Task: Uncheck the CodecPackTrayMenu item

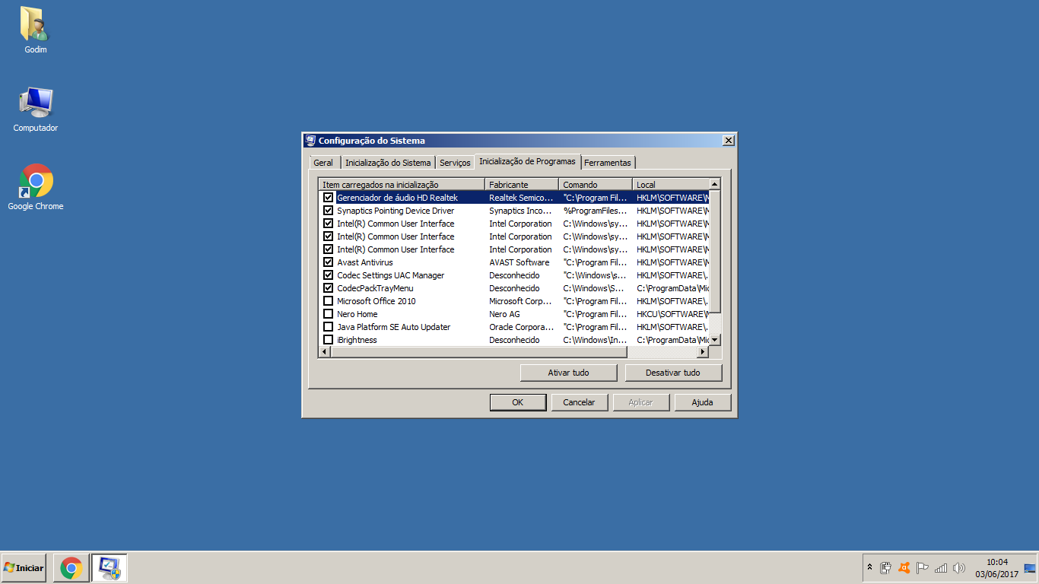Action: [329, 288]
